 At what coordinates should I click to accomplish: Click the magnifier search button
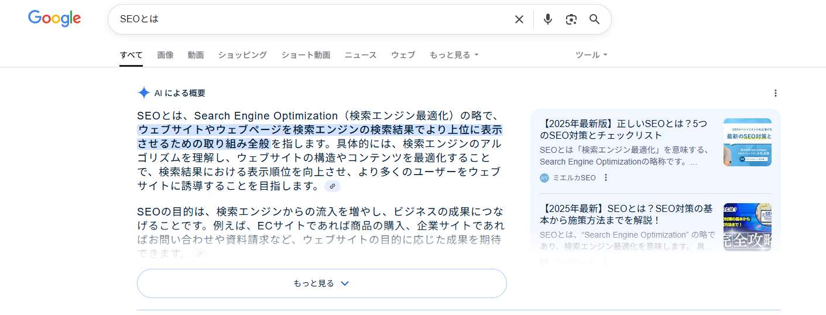point(595,19)
